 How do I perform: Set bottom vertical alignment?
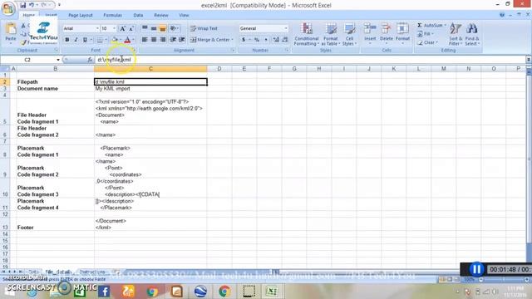pyautogui.click(x=163, y=28)
